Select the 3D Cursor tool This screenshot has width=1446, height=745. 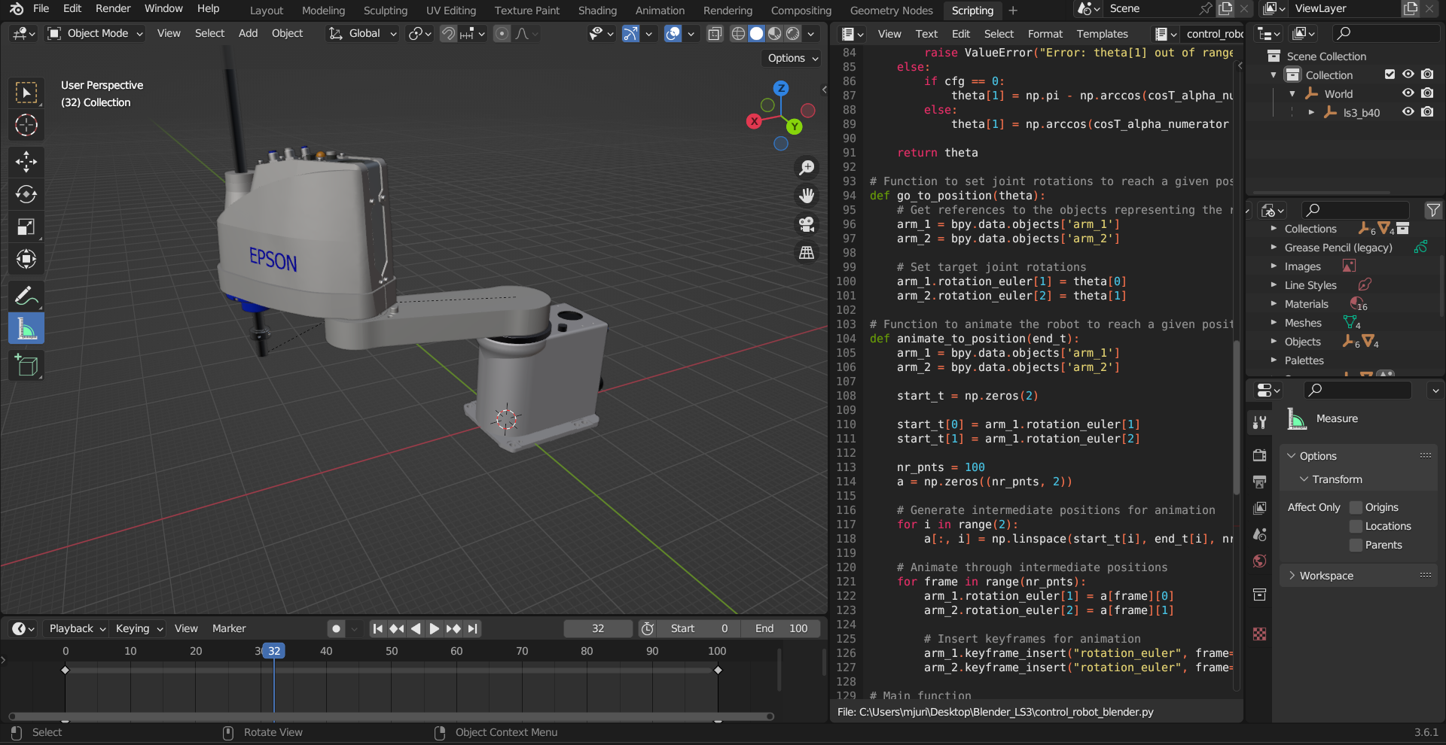click(x=26, y=125)
